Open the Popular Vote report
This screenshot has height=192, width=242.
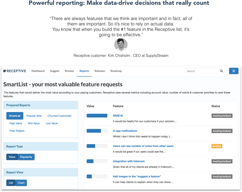pyautogui.click(x=34, y=116)
